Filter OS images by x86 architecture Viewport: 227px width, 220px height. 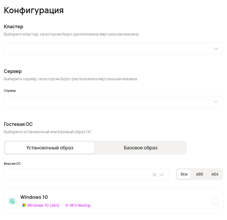(200, 174)
